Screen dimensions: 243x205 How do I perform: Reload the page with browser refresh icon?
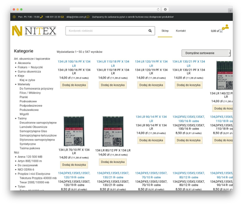click(x=158, y=9)
